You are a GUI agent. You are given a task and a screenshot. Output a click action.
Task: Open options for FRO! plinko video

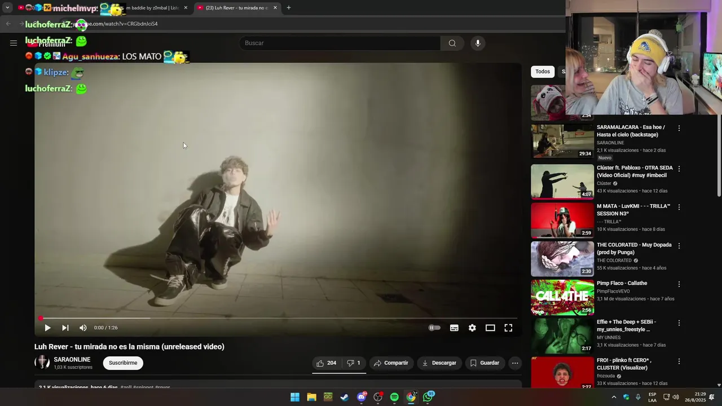coord(679,361)
